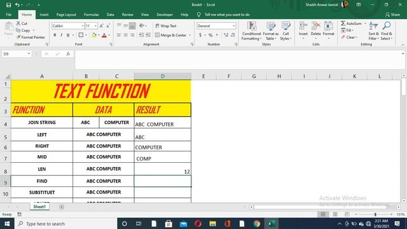
Task: Open the Format cells menu
Action: 328,31
